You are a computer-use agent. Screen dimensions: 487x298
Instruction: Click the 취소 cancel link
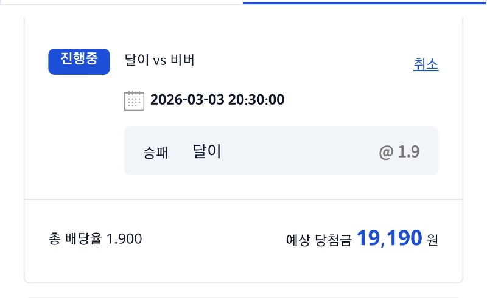point(426,64)
